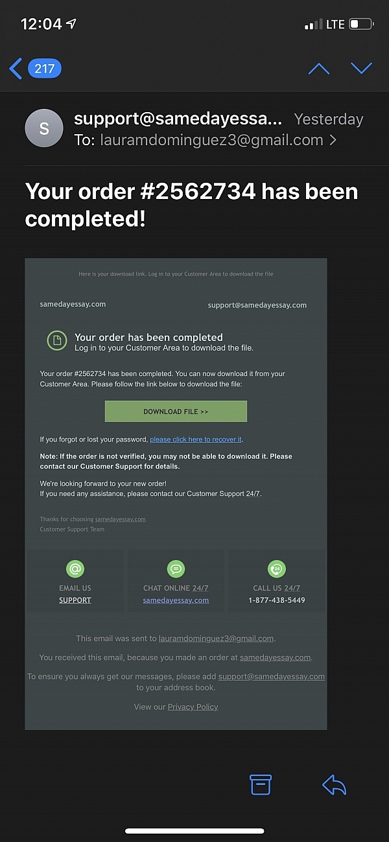Tap the green chat bubble icon
The image size is (389, 842).
click(176, 569)
